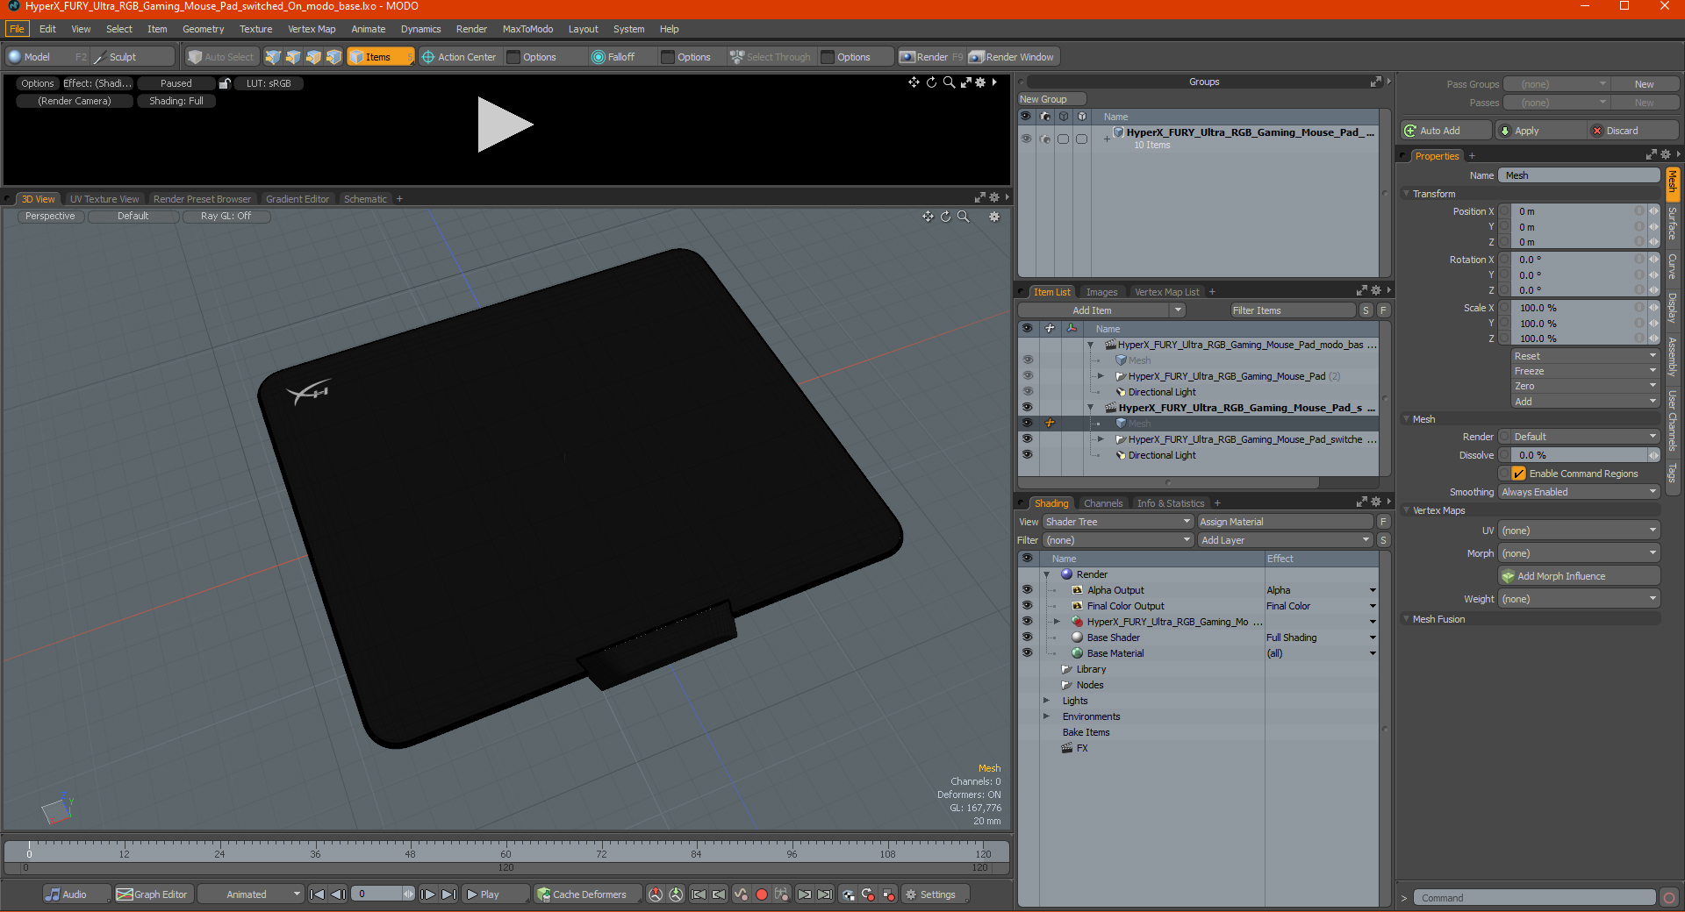The width and height of the screenshot is (1685, 912).
Task: Open Add Layer dropdown
Action: click(x=1285, y=540)
